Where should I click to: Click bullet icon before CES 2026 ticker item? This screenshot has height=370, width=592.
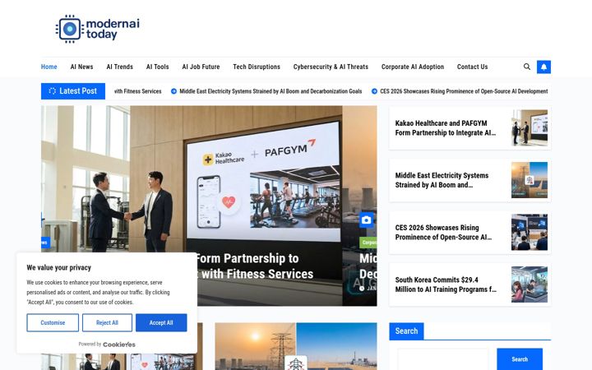(x=374, y=91)
